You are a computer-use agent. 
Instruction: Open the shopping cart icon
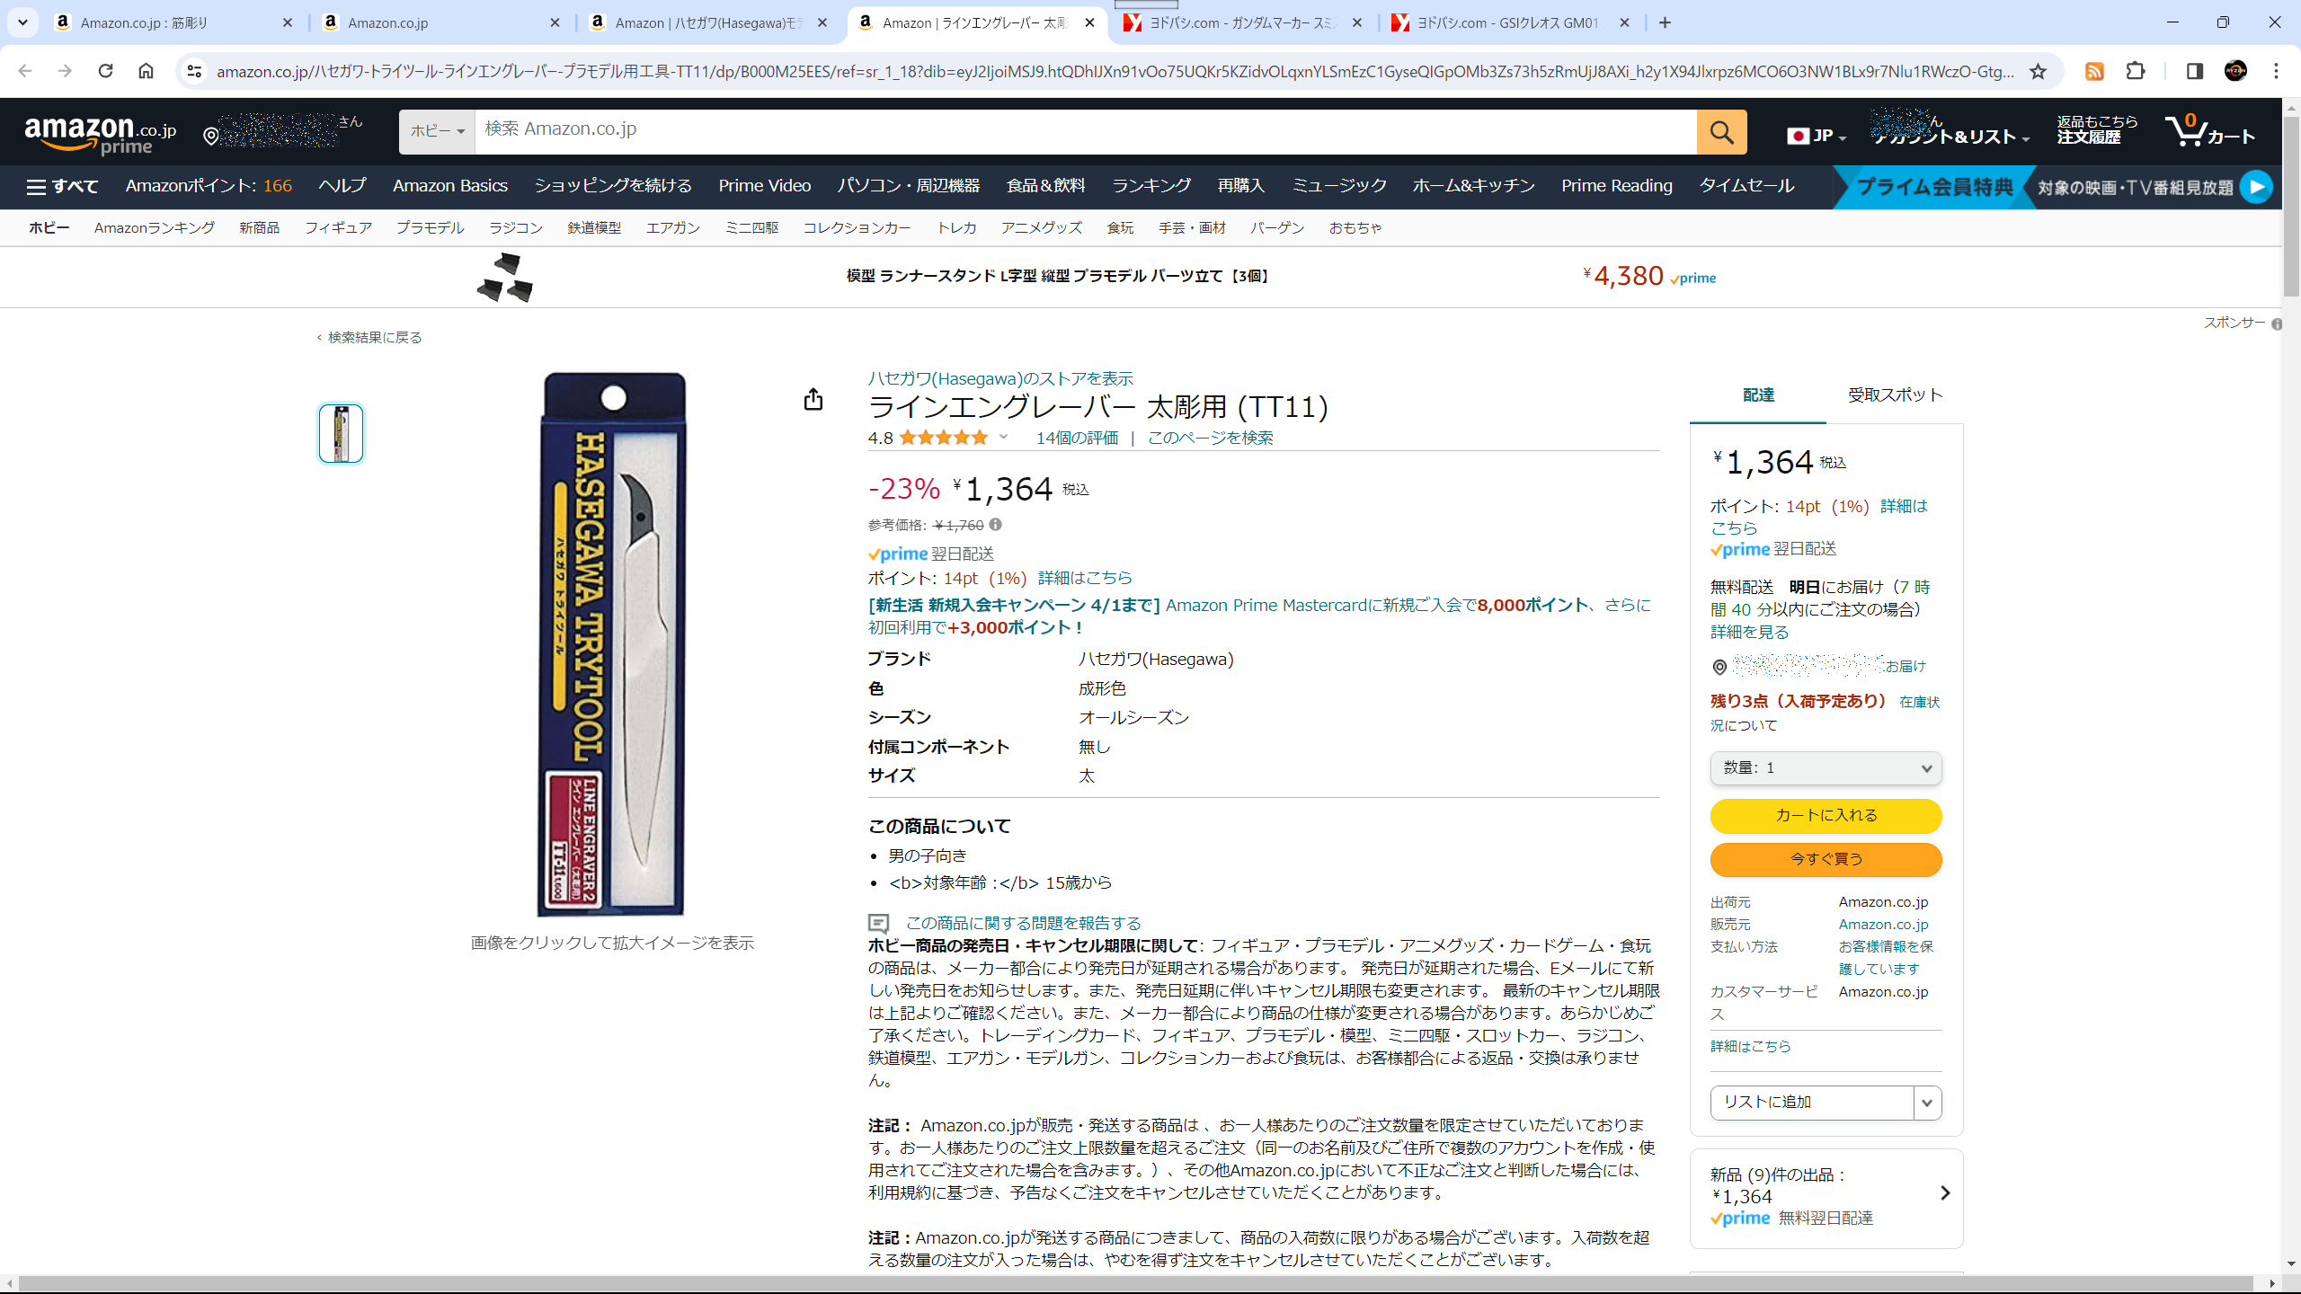coord(2209,132)
